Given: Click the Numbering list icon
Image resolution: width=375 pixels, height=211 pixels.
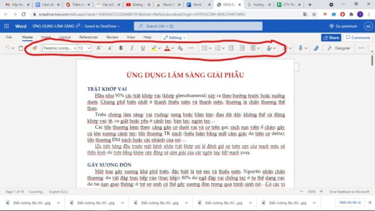Looking at the screenshot, I should coord(217,48).
